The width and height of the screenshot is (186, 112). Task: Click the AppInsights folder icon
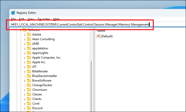(x=29, y=53)
